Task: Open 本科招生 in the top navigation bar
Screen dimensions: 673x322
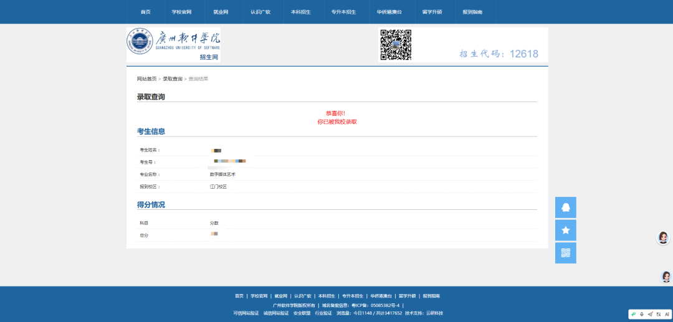Action: pos(301,12)
